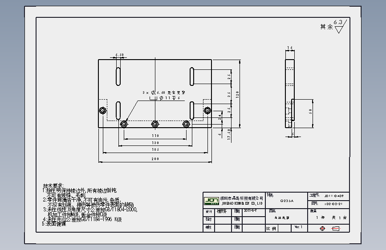Select the 110 dimension value
Image resolution: width=386 pixels, height=250 pixels.
155,136
